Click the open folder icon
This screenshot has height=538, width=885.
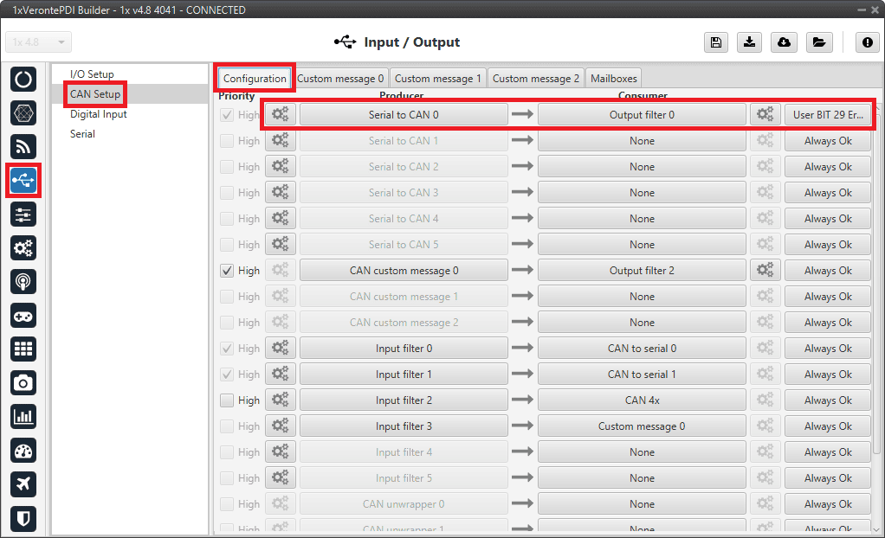coord(818,42)
